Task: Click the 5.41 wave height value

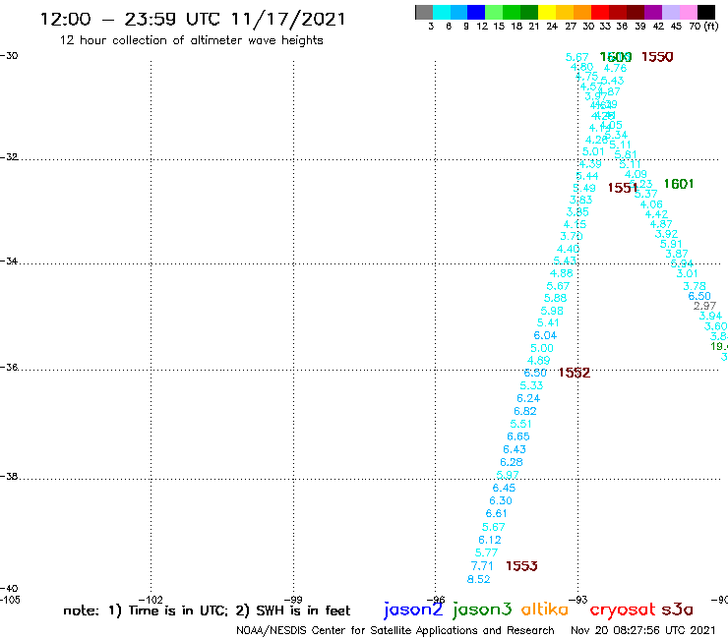Action: pos(548,322)
